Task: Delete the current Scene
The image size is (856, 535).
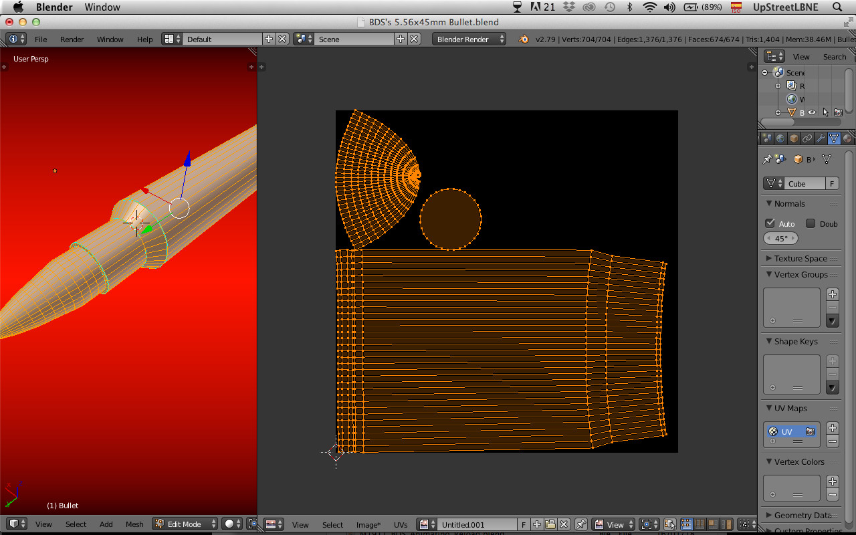Action: point(414,39)
